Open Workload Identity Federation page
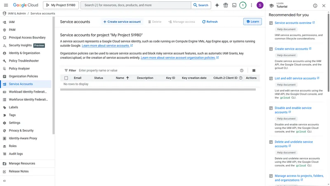The width and height of the screenshot is (330, 186). tap(27, 92)
